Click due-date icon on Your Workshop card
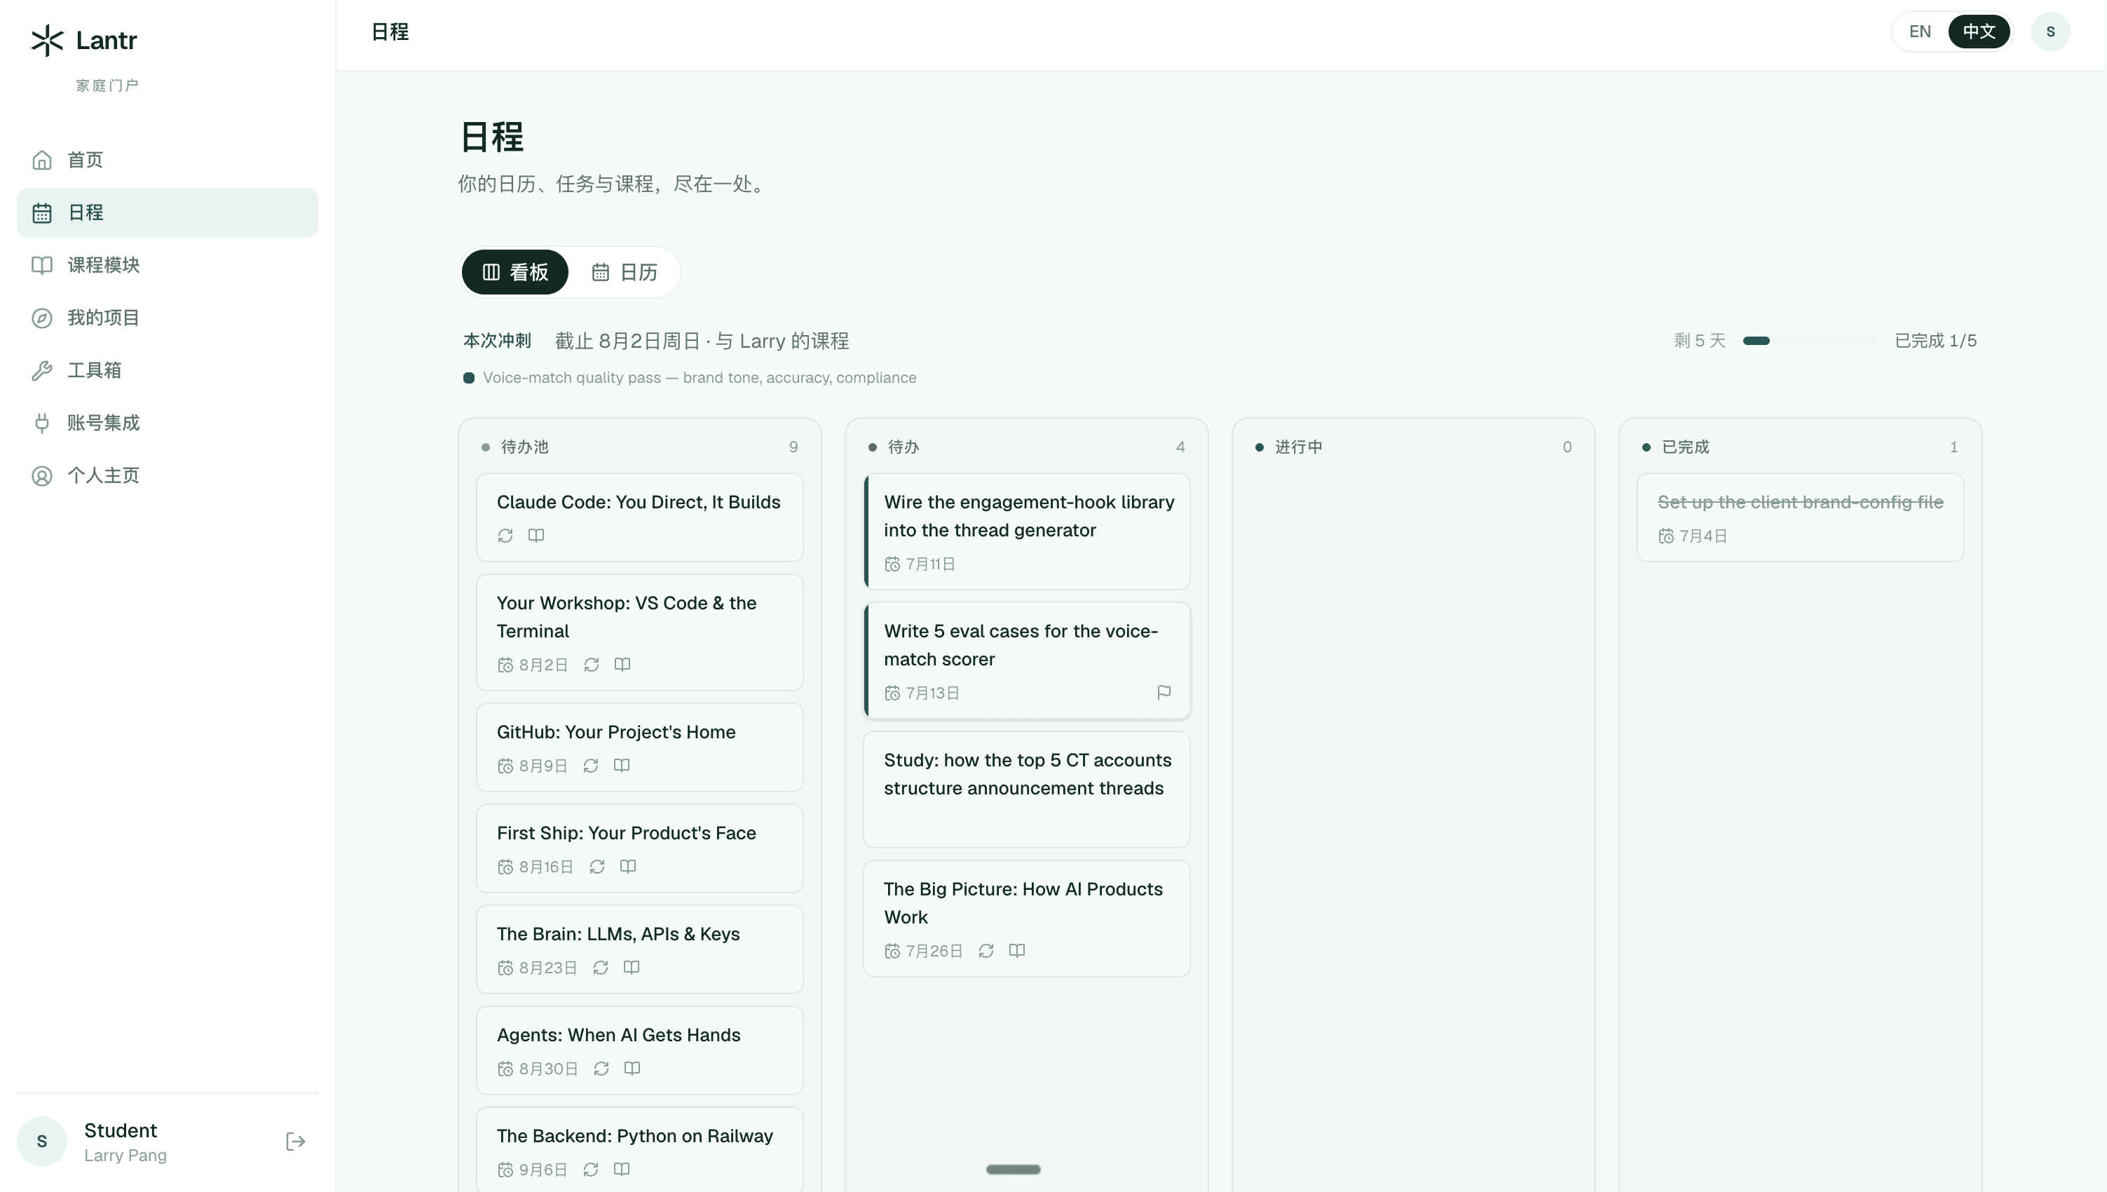 [x=505, y=665]
